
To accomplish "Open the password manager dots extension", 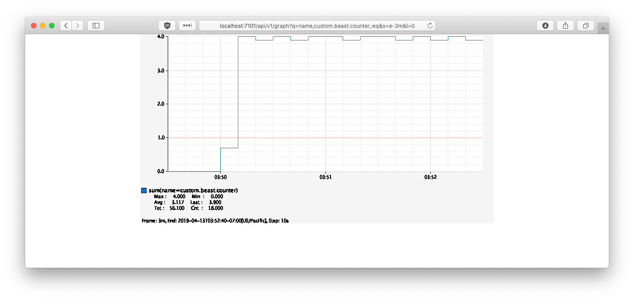I will (x=187, y=26).
